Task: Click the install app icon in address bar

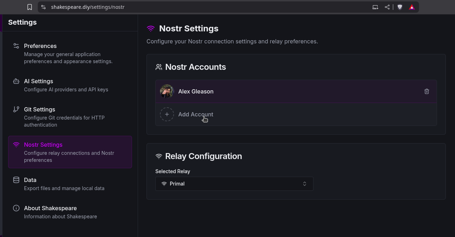Action: tap(375, 7)
